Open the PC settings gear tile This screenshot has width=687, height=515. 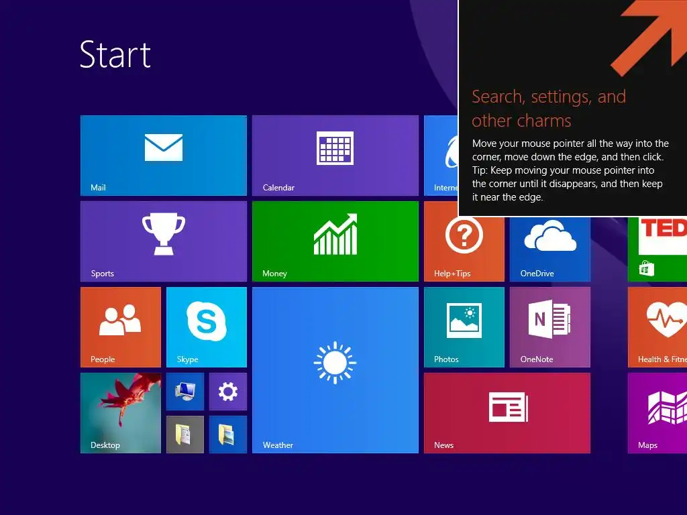(228, 392)
